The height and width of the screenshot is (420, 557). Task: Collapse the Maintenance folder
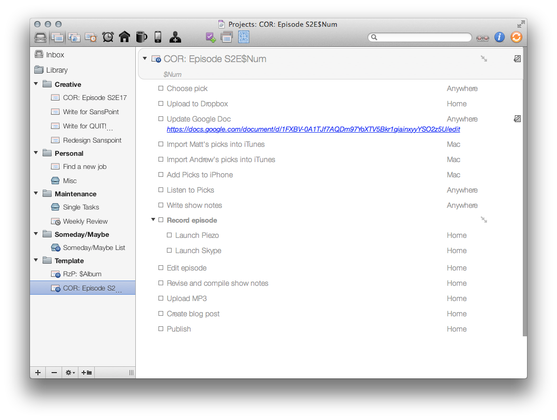point(36,193)
